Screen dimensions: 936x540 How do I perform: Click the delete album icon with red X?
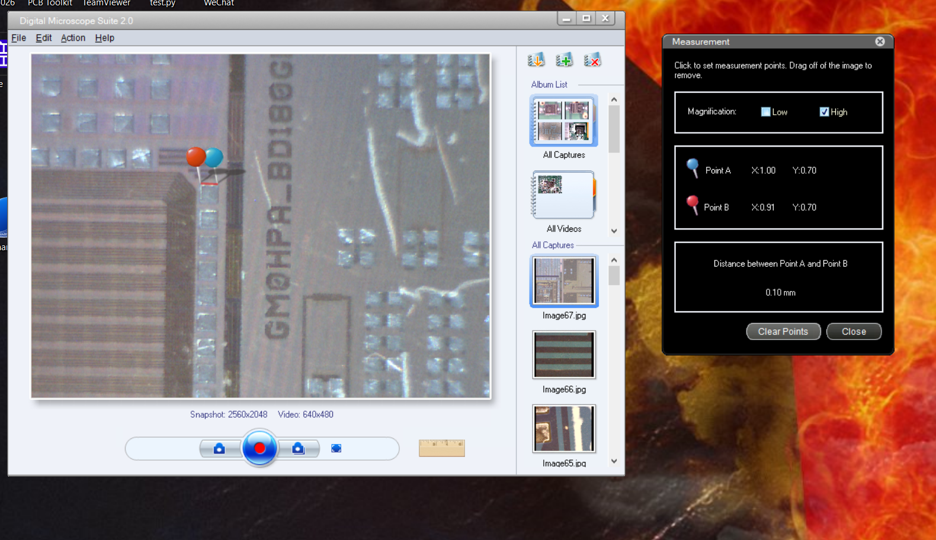pos(592,60)
